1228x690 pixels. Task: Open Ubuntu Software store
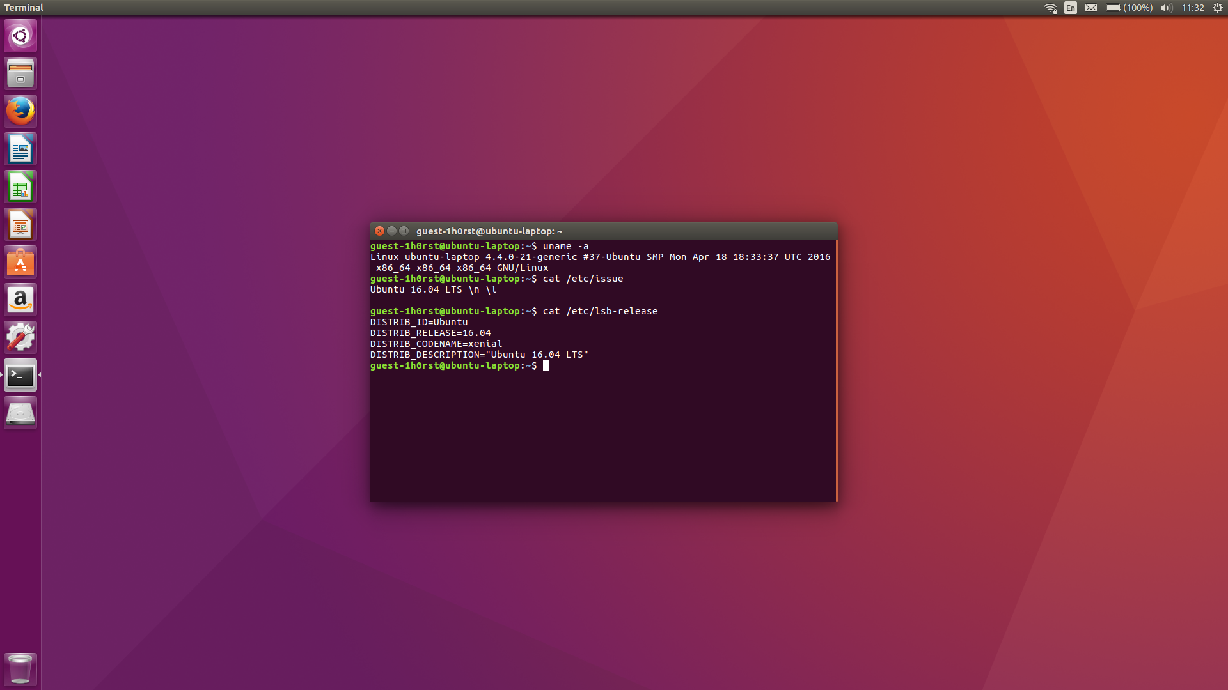[20, 263]
